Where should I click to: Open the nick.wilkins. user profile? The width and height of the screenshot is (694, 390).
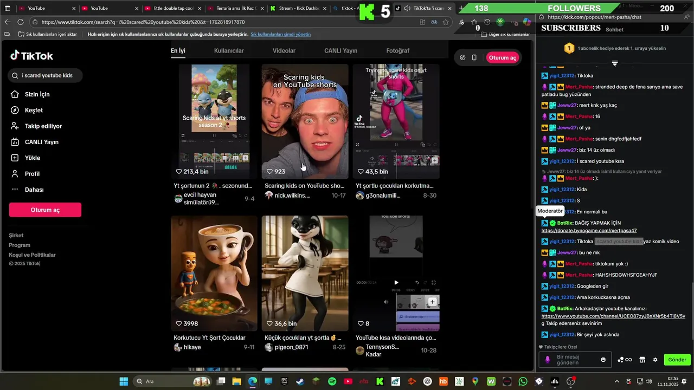click(293, 195)
